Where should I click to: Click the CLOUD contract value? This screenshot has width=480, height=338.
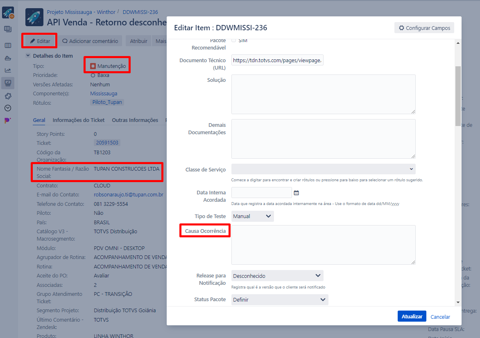click(x=102, y=186)
